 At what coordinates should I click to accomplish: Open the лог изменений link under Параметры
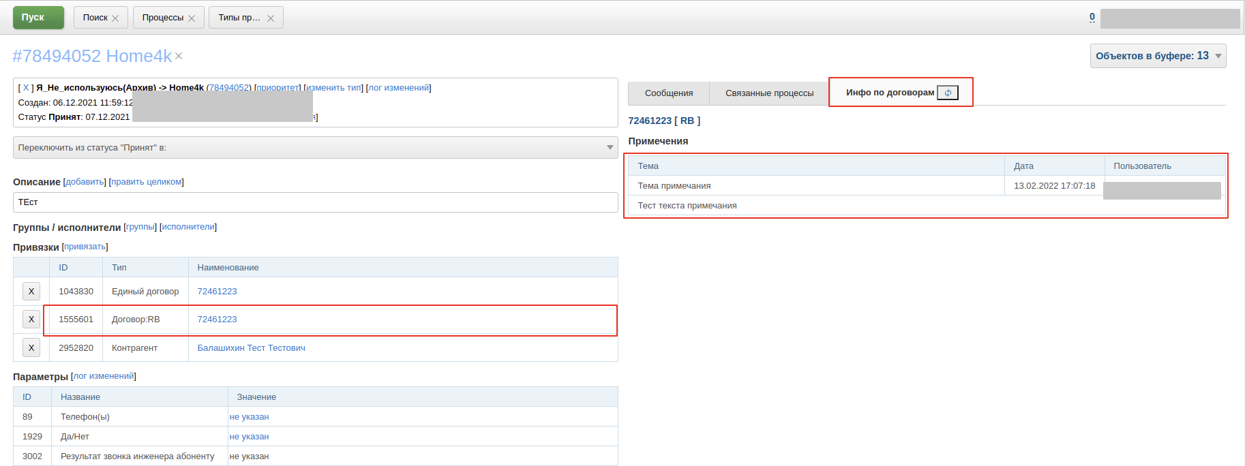pyautogui.click(x=104, y=376)
